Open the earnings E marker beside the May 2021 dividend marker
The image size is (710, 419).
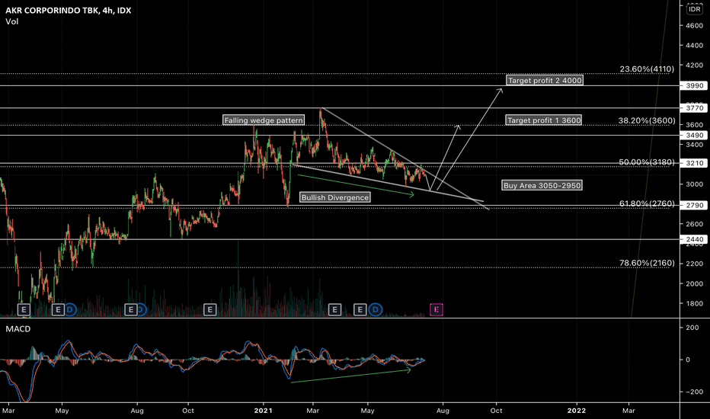360,310
